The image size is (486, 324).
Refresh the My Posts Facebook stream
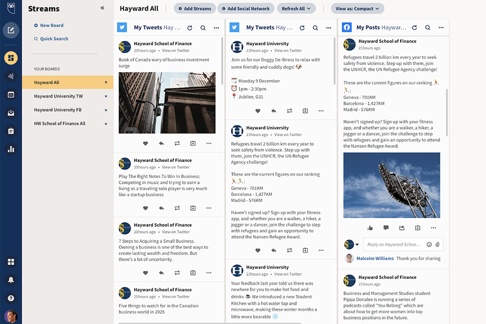coord(415,27)
